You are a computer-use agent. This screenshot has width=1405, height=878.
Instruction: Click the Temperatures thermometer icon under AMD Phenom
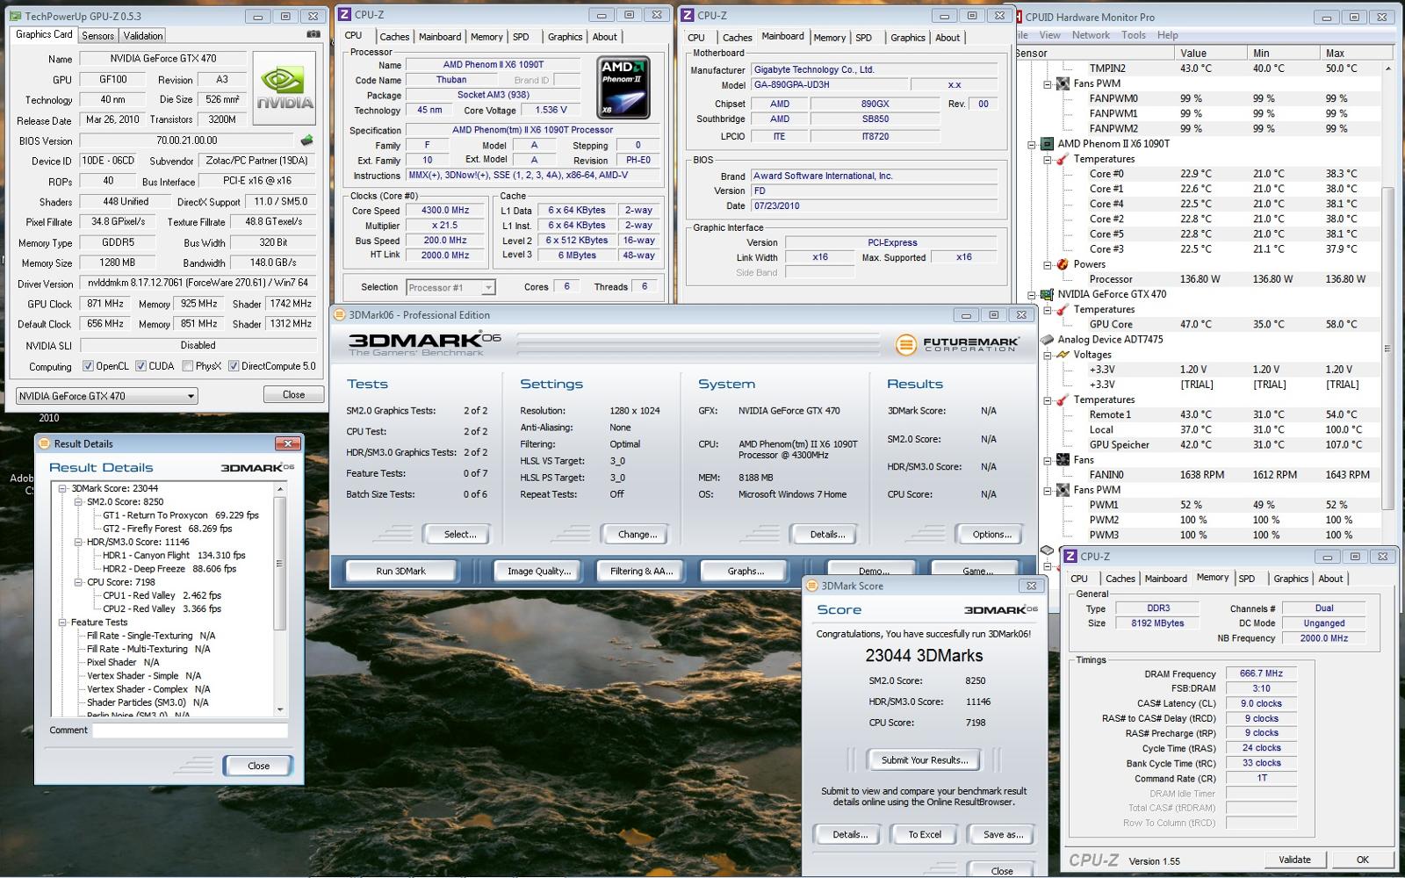pyautogui.click(x=1063, y=159)
